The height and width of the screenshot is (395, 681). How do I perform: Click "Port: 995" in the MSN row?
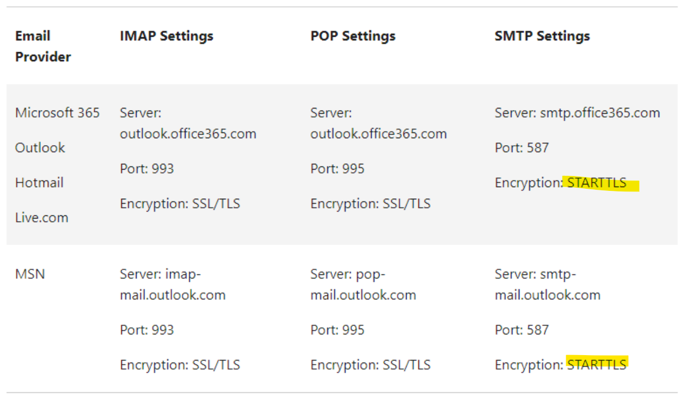(x=337, y=330)
